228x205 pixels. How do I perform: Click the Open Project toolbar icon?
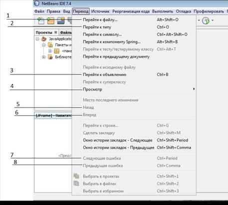[61, 21]
